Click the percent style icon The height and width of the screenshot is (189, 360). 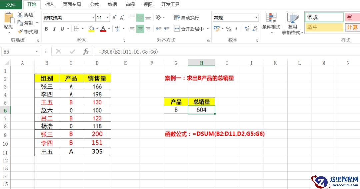click(228, 29)
